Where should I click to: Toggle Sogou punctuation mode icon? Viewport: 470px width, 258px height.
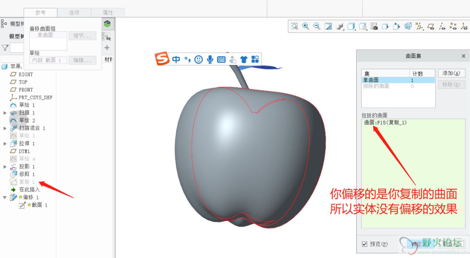click(x=188, y=60)
